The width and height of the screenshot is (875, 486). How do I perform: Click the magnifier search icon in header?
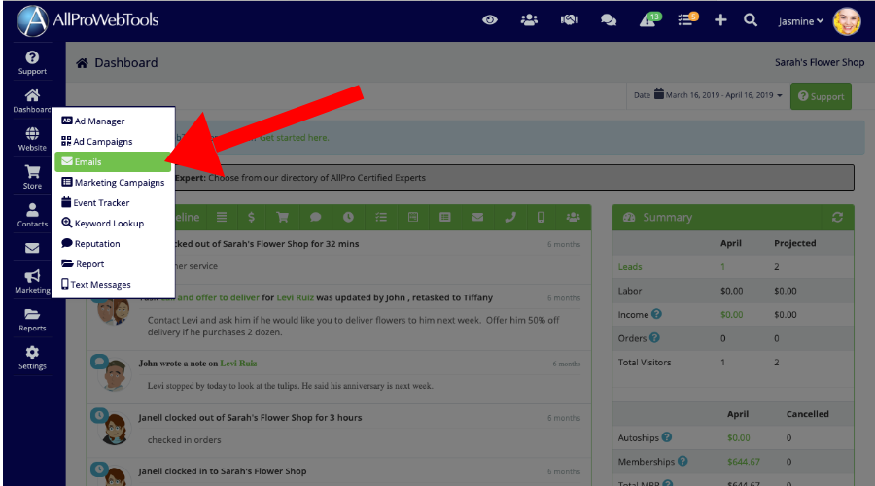click(x=751, y=19)
